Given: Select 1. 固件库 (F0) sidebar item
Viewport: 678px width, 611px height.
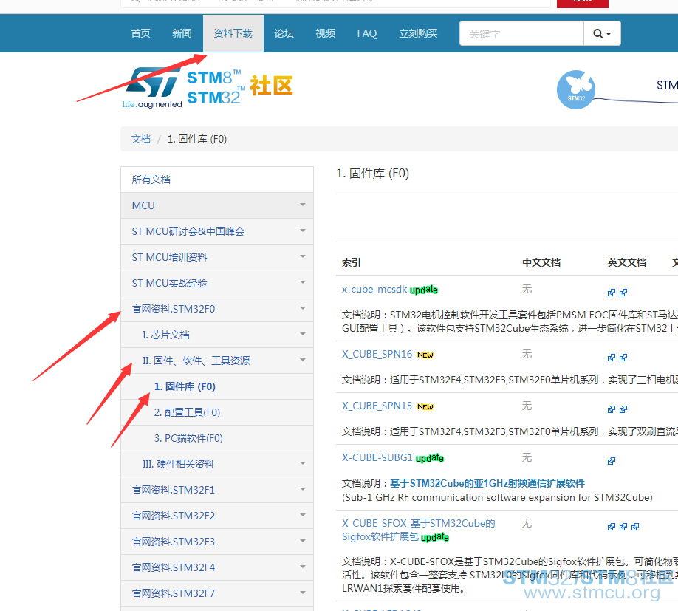Looking at the screenshot, I should point(217,386).
